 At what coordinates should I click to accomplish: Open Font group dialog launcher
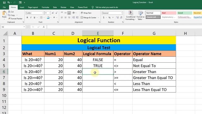point(58,22)
